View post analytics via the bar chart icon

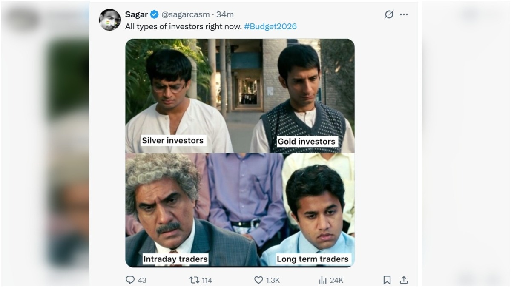[323, 280]
